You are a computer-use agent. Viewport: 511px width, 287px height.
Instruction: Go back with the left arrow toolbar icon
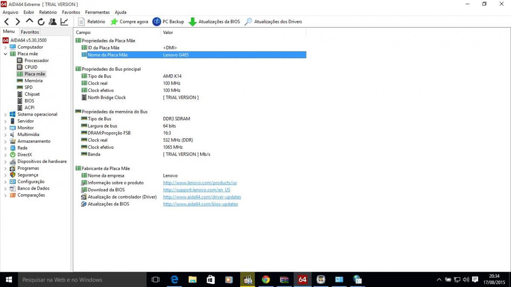(x=6, y=22)
